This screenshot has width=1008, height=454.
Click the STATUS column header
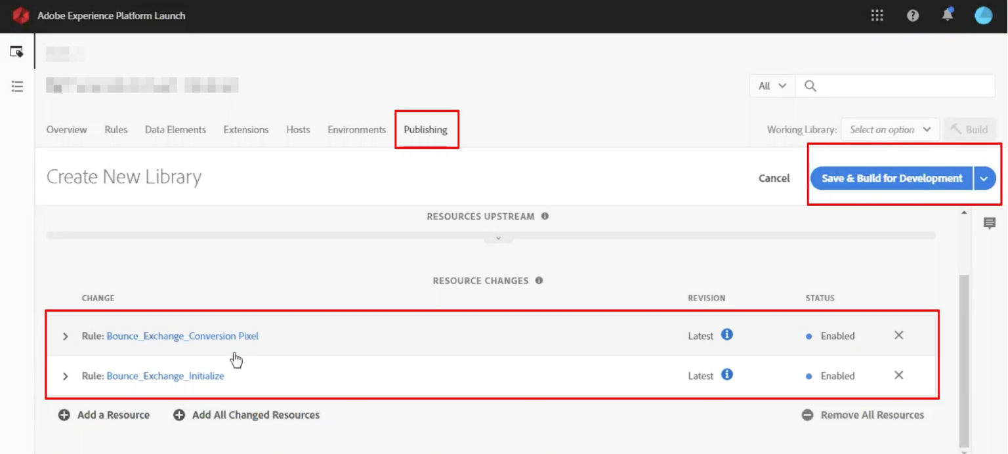820,298
